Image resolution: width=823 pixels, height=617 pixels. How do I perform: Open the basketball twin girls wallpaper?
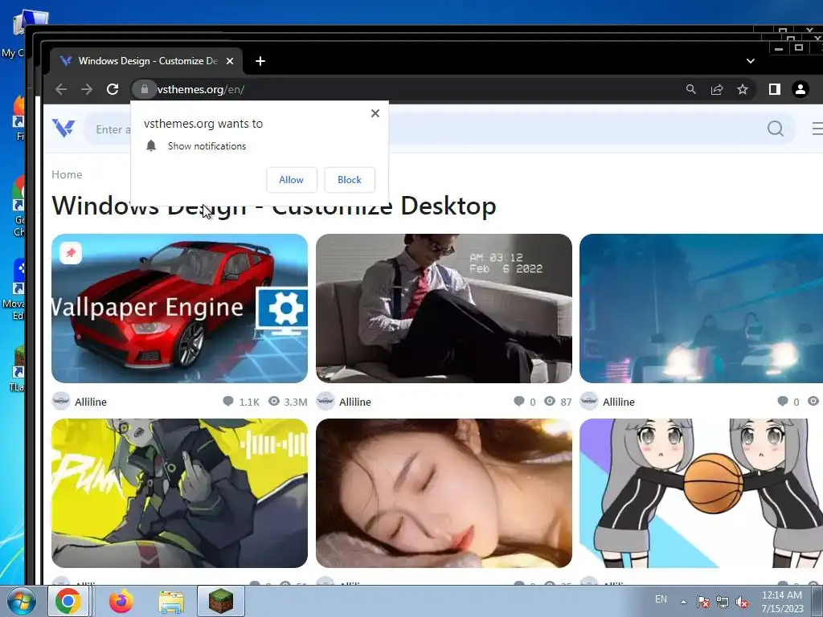click(x=701, y=493)
